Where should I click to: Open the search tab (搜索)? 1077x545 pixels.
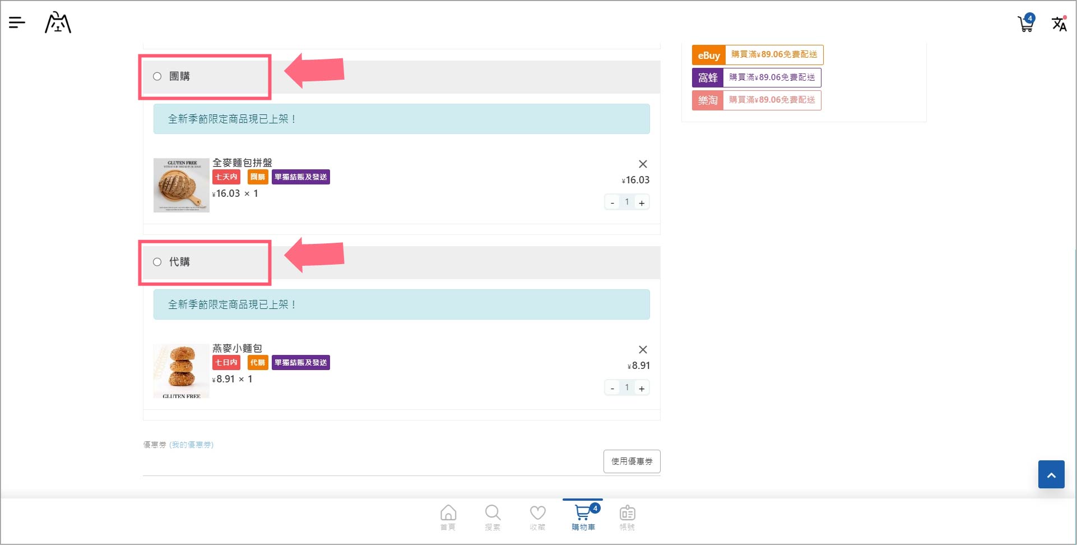point(493,517)
